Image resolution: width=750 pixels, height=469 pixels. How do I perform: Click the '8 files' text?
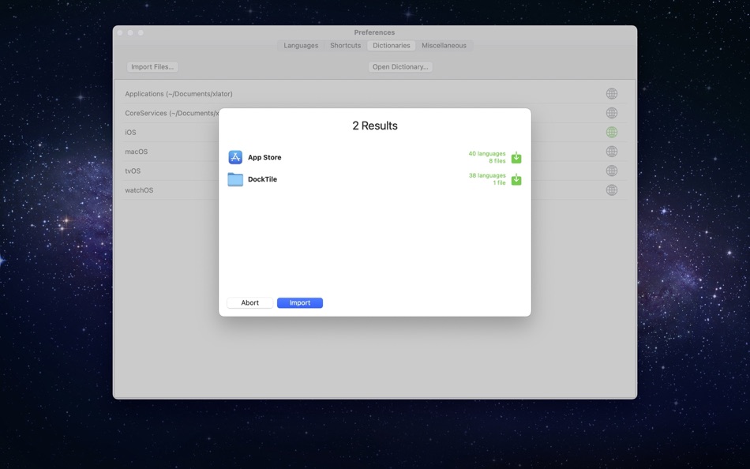[x=497, y=161]
